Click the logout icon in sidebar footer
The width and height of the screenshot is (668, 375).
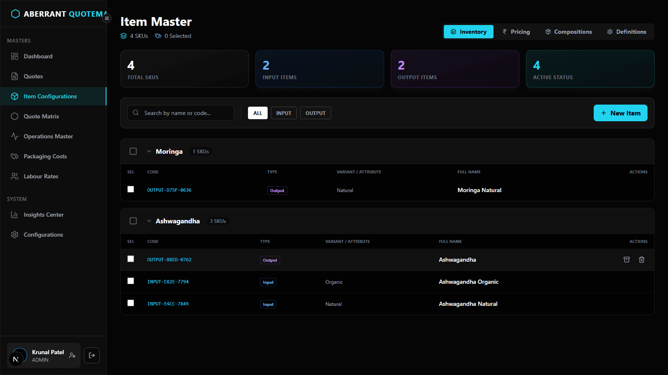[92, 355]
